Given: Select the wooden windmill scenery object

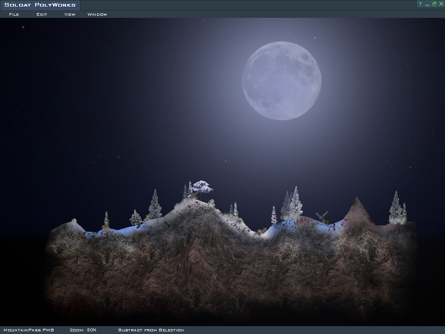Looking at the screenshot, I should (x=322, y=216).
